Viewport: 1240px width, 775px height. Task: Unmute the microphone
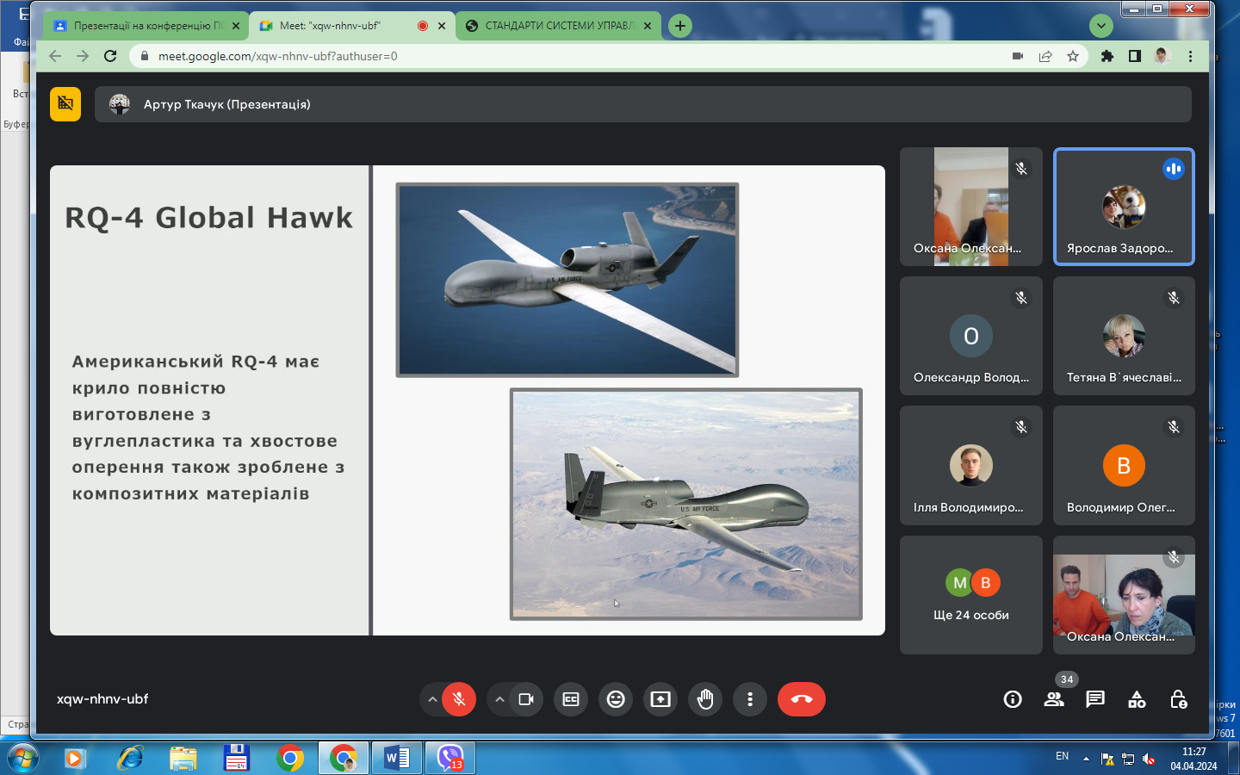click(459, 699)
